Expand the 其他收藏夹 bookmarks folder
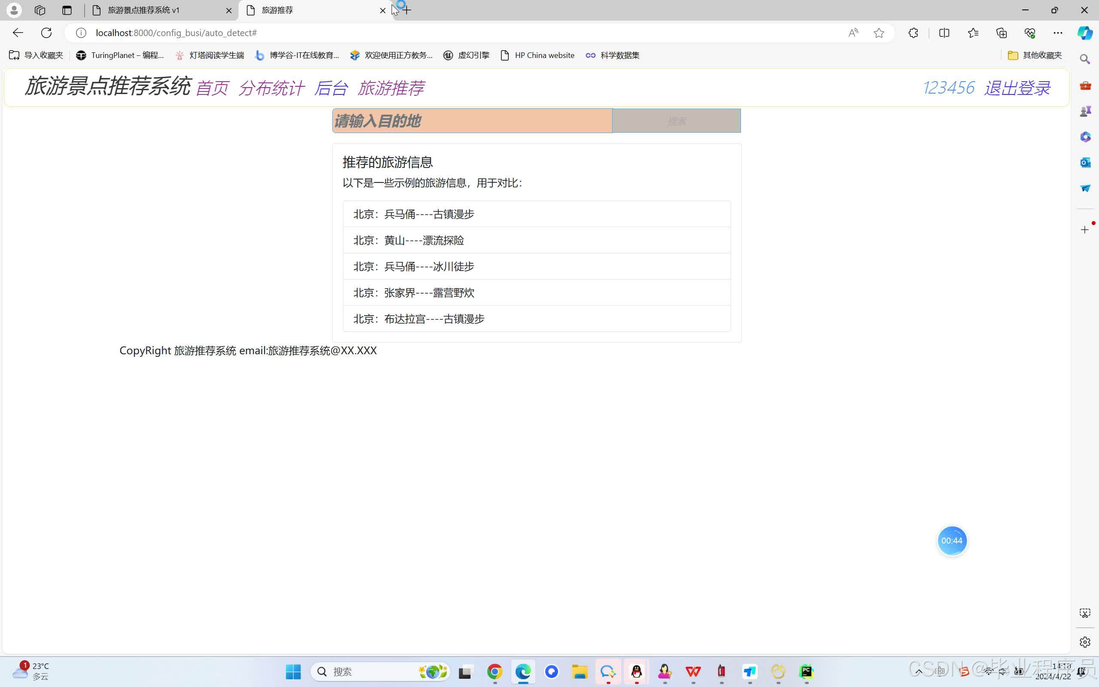 pos(1035,55)
